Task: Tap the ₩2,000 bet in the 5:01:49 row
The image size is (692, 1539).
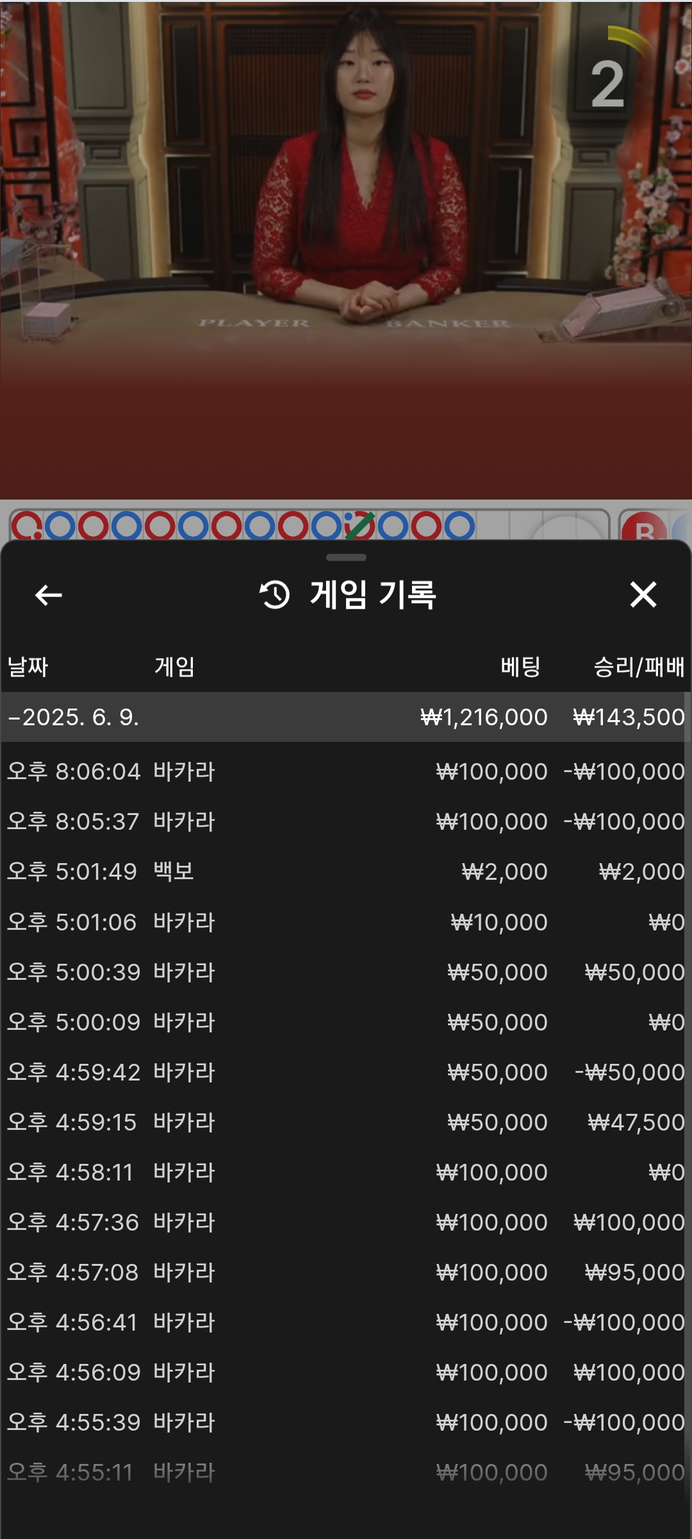Action: pos(504,871)
